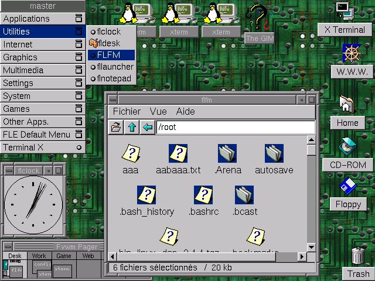Expand the System submenu
375x281 pixels.
[x=43, y=96]
